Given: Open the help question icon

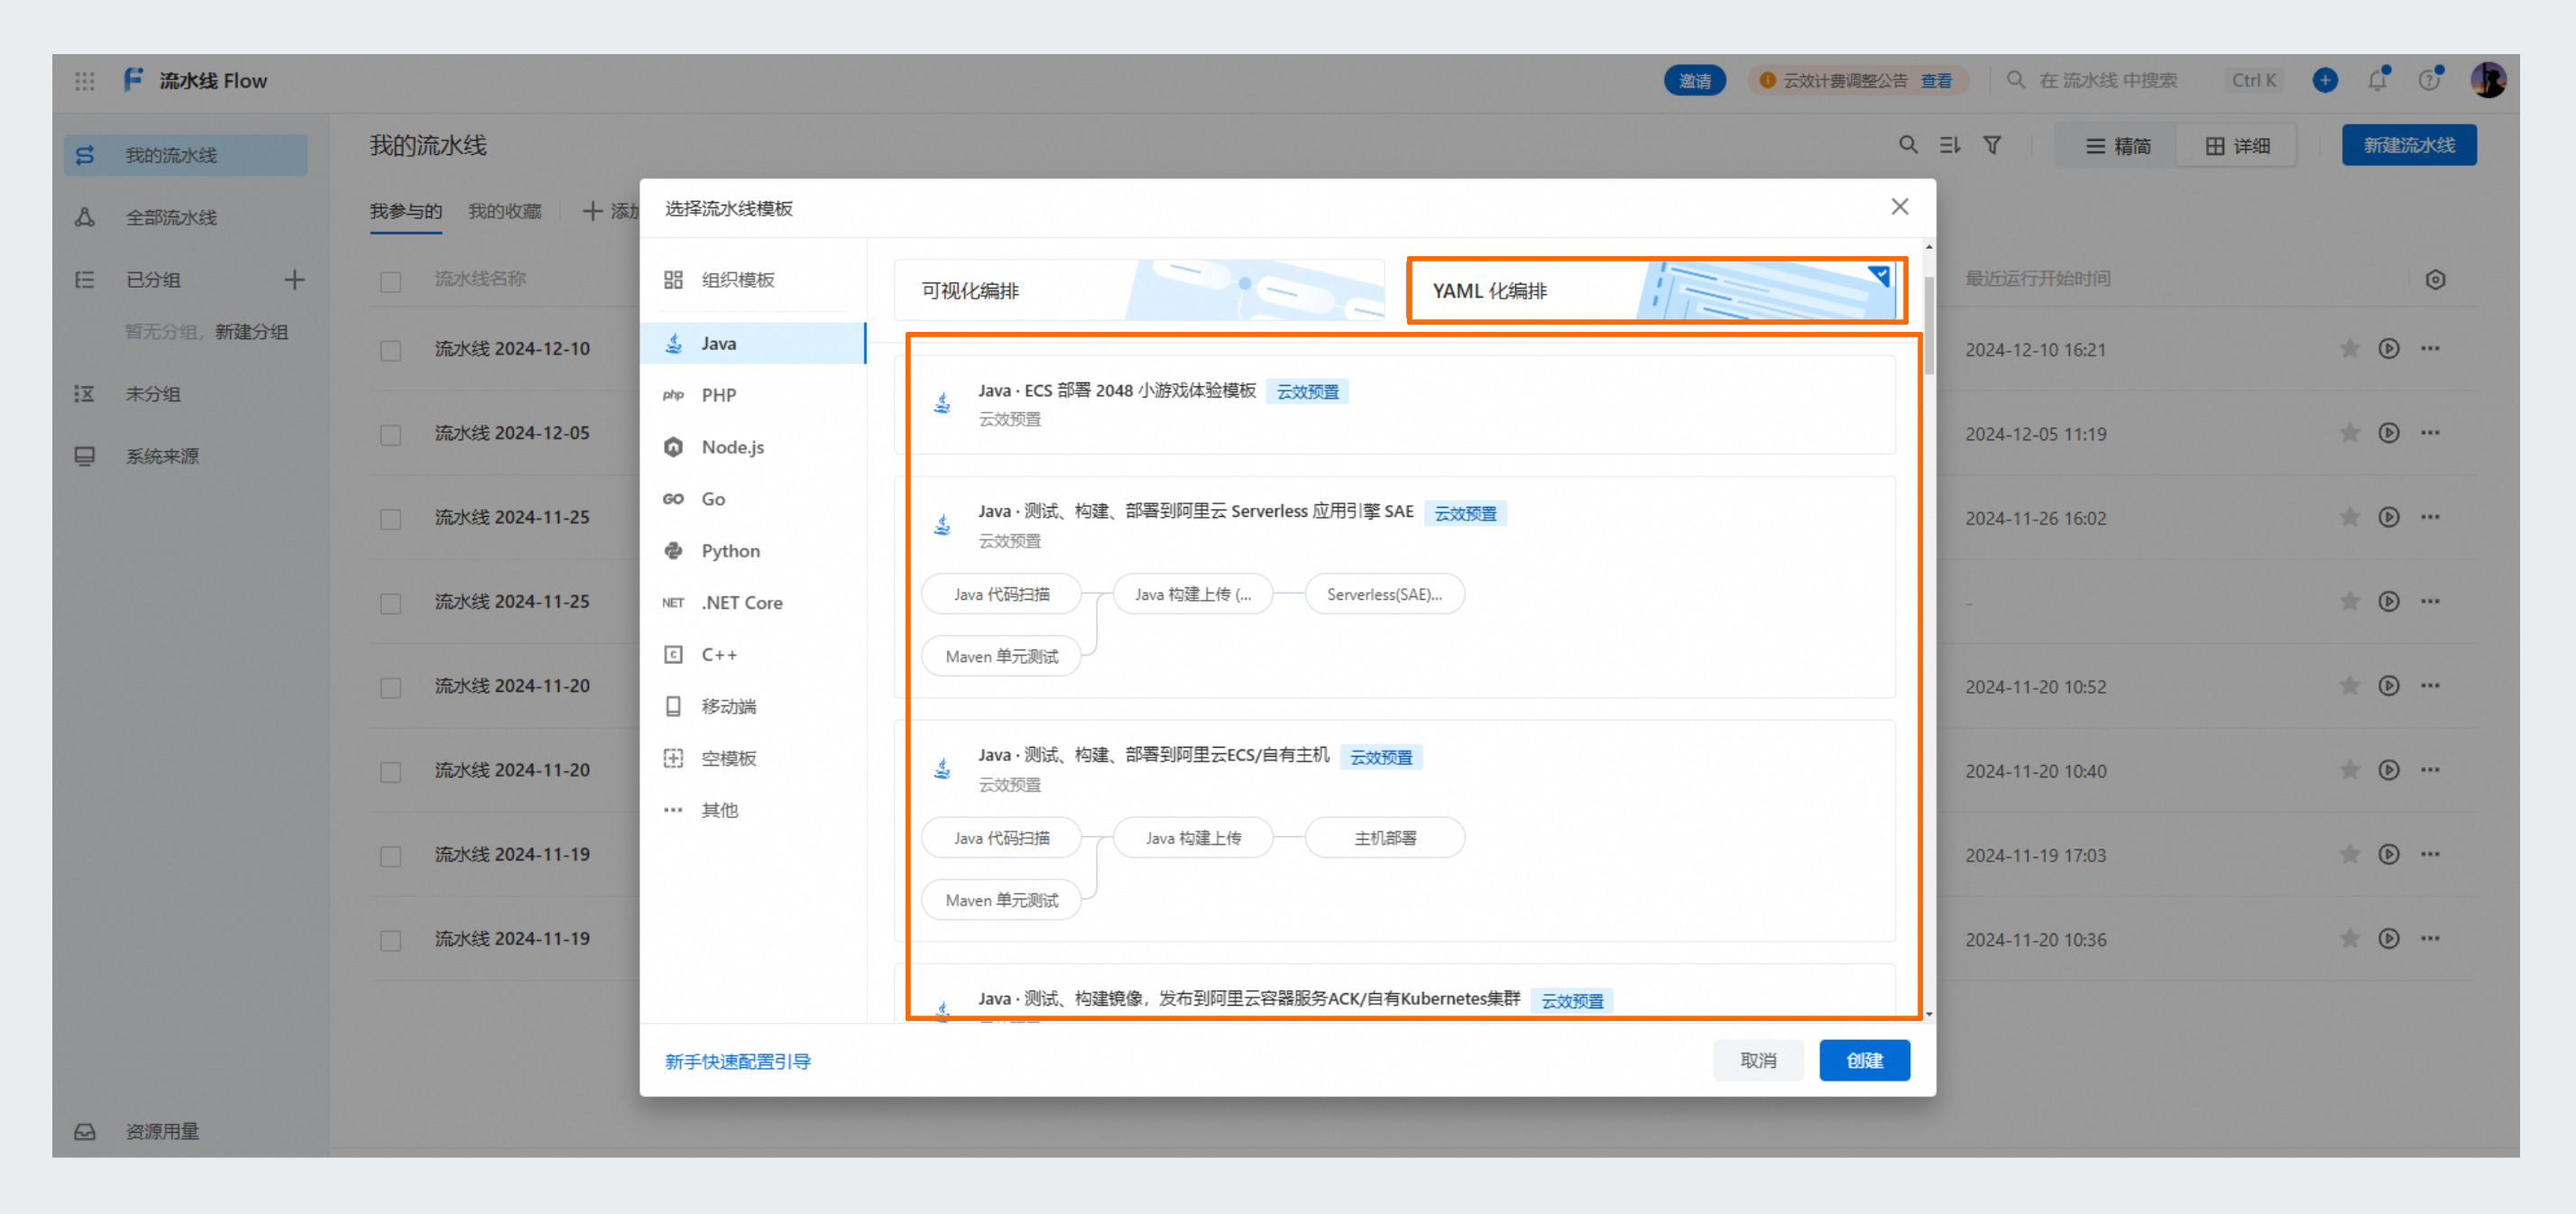Looking at the screenshot, I should pyautogui.click(x=2429, y=80).
